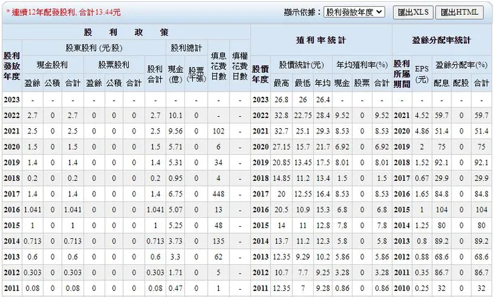Screen dimensions: 494x297
Task: Click the 股利總計 column header
Action: 186,48
